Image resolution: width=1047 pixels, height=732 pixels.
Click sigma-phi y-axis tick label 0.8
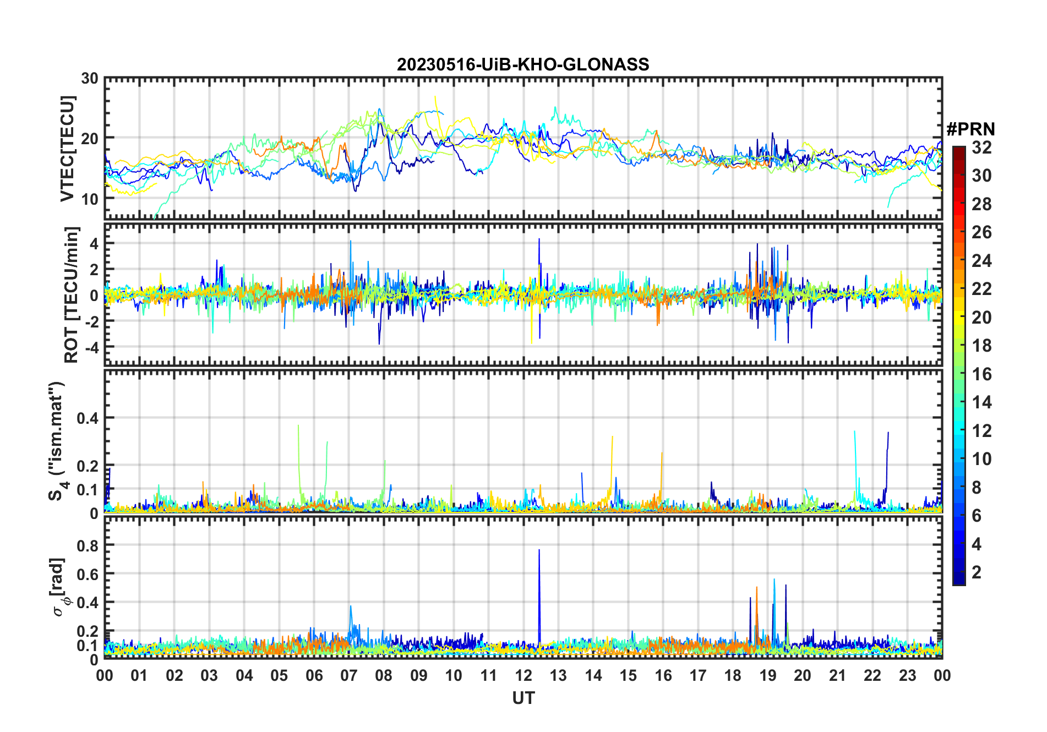88,545
